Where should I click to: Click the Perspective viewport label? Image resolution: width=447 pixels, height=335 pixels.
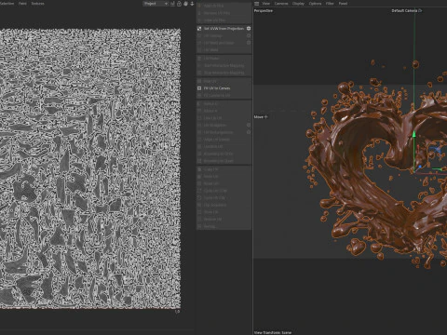pos(264,11)
